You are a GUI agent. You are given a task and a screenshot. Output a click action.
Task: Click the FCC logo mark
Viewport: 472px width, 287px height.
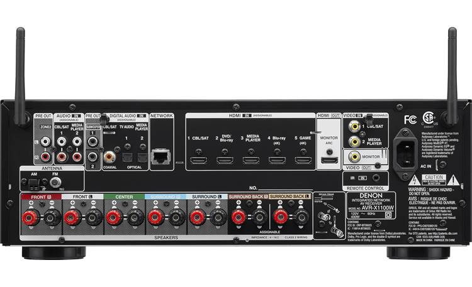(x=410, y=119)
